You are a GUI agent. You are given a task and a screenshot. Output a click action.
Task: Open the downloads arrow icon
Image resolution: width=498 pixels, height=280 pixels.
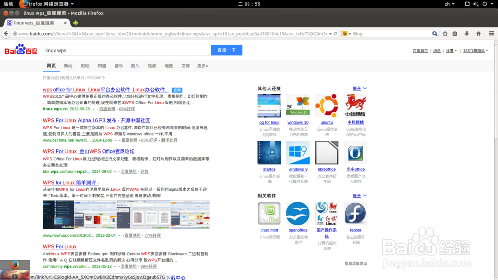[467, 34]
